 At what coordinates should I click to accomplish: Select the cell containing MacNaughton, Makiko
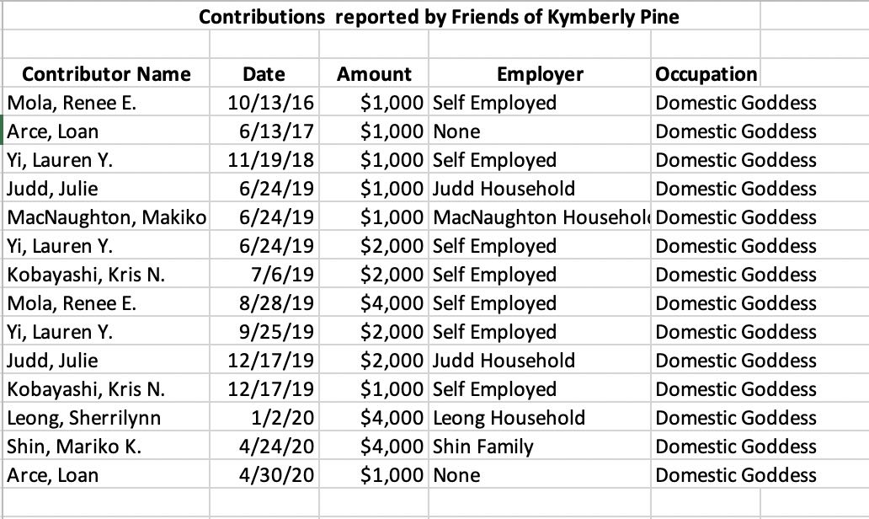[106, 217]
